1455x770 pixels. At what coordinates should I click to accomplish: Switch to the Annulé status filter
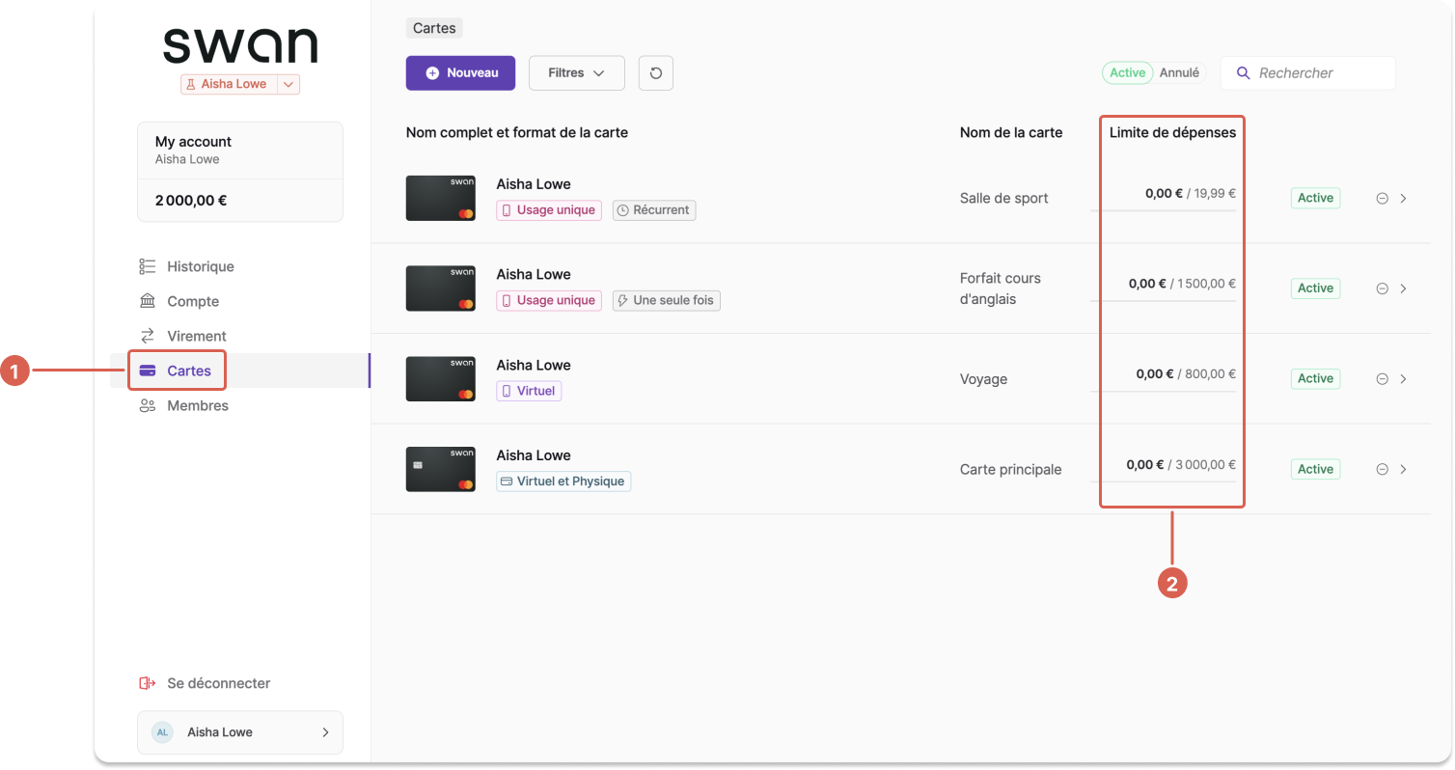[1179, 72]
